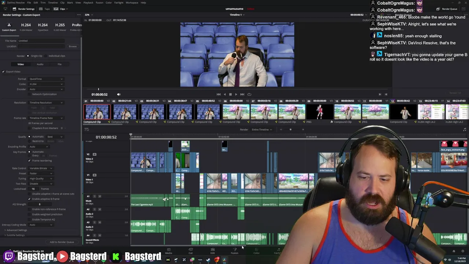Viewport: 469px width, 264px height.
Task: Open the Timeline menu
Action: pyautogui.click(x=53, y=3)
